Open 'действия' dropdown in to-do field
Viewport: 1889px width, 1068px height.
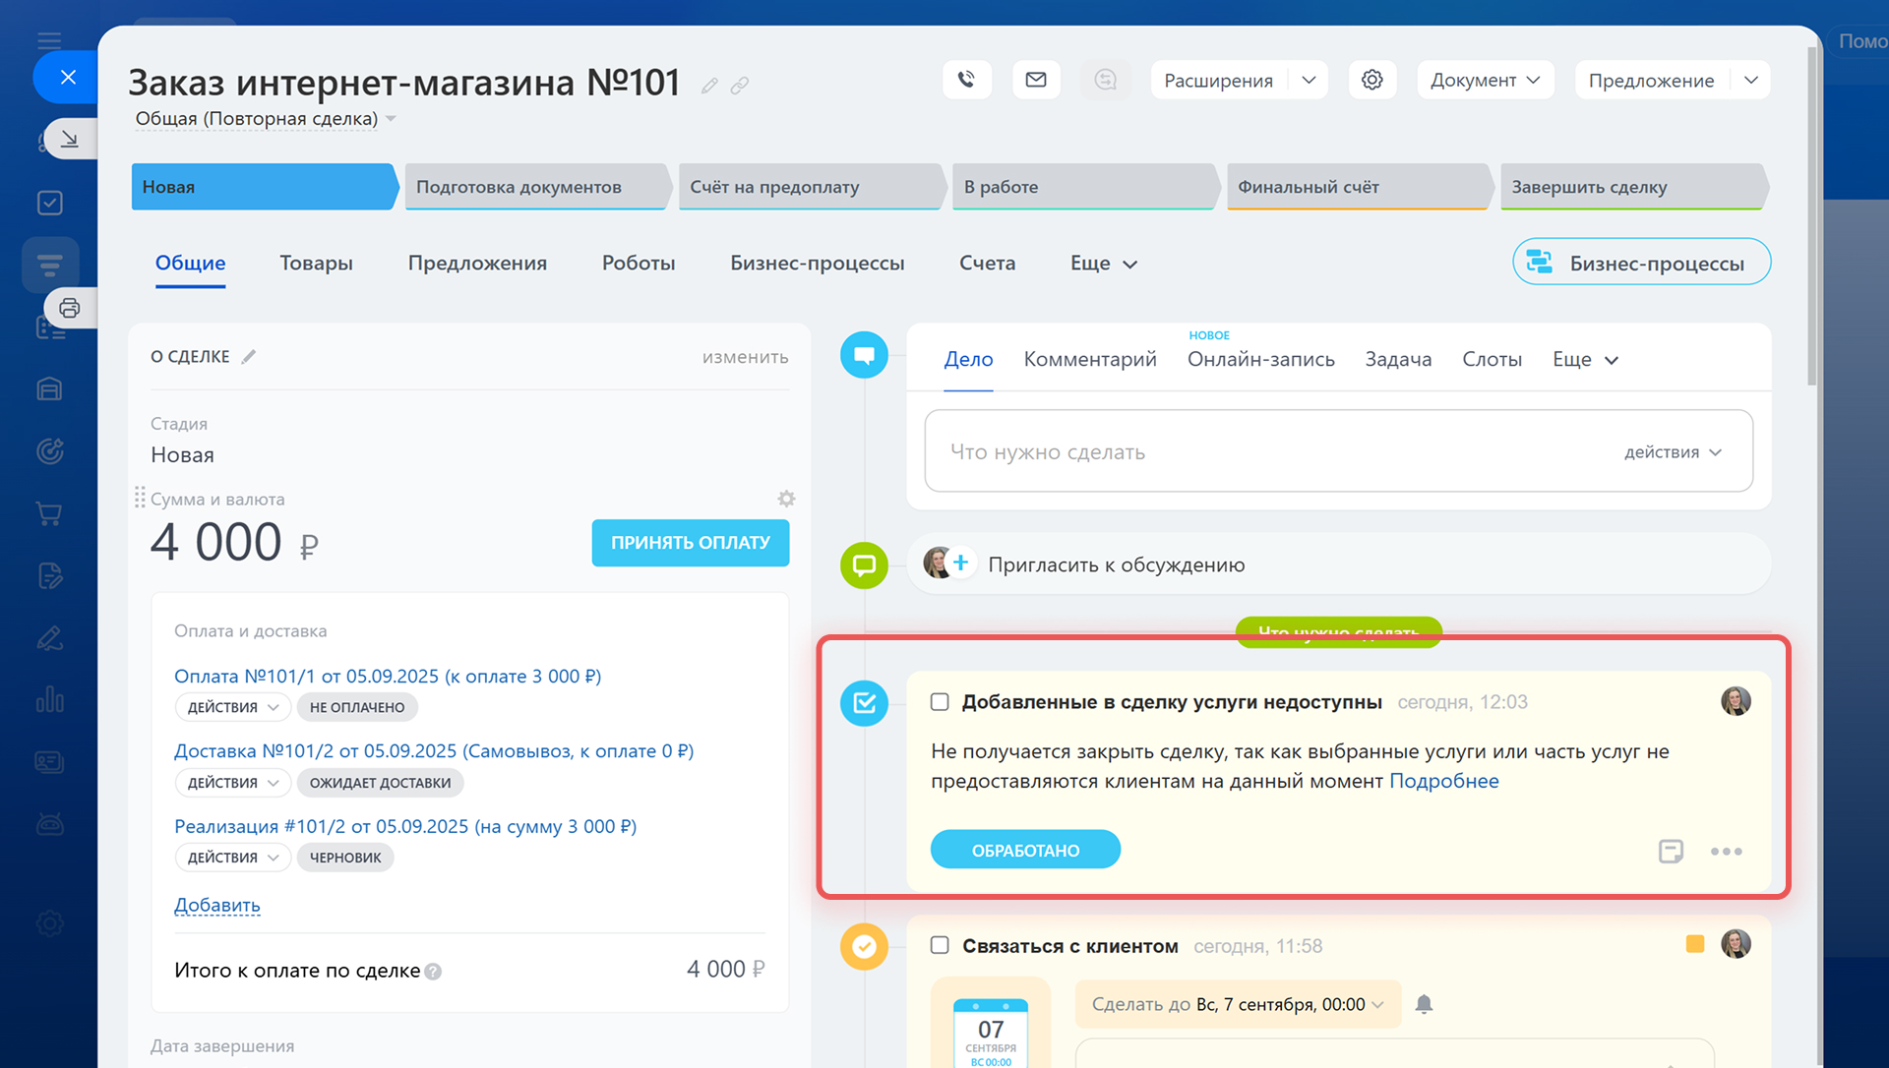point(1673,452)
